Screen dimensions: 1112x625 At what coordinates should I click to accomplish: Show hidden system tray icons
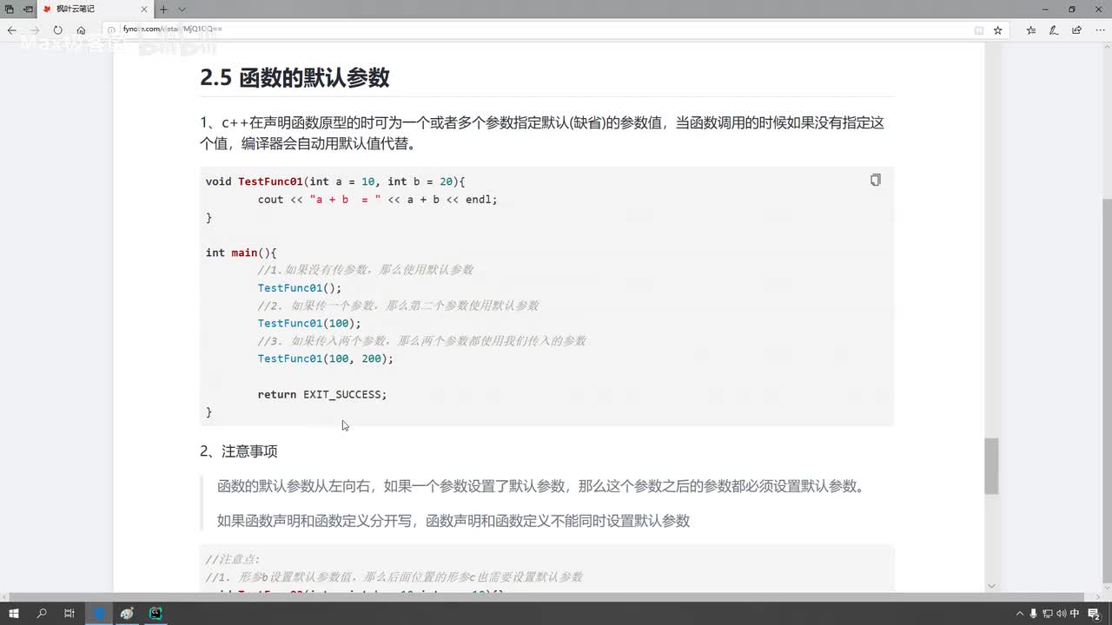pos(1019,613)
